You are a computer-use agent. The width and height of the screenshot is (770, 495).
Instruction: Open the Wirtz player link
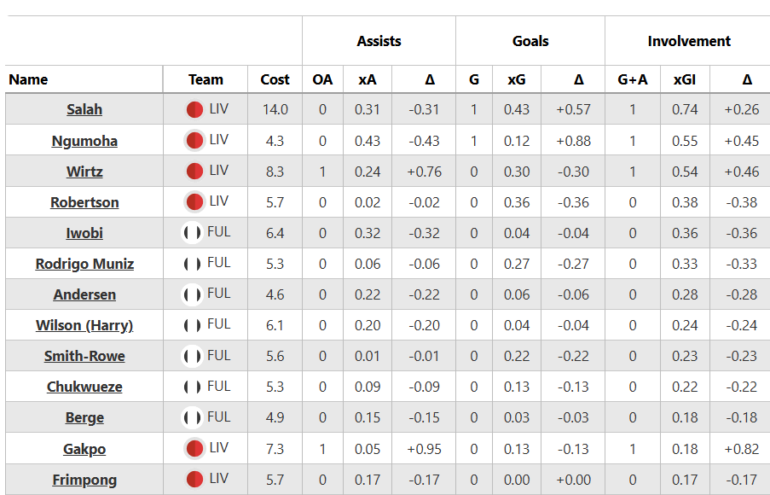click(84, 172)
